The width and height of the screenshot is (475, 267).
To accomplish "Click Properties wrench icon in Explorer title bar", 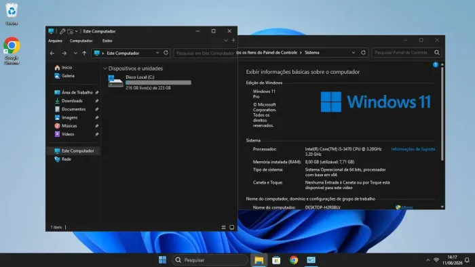I will coord(62,31).
